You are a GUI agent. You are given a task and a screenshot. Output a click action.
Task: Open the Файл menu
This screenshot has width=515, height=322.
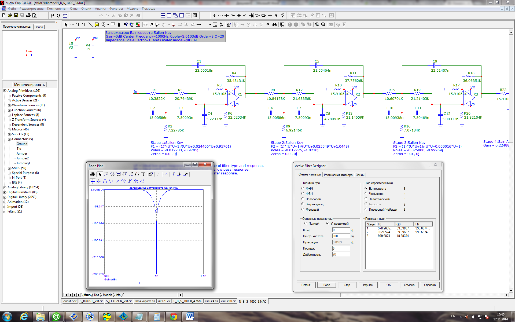click(x=12, y=9)
